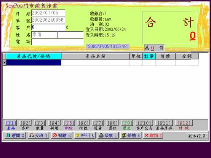Open the cash drawer 錢抽 M
The height and width of the screenshot is (158, 211).
coord(131,136)
